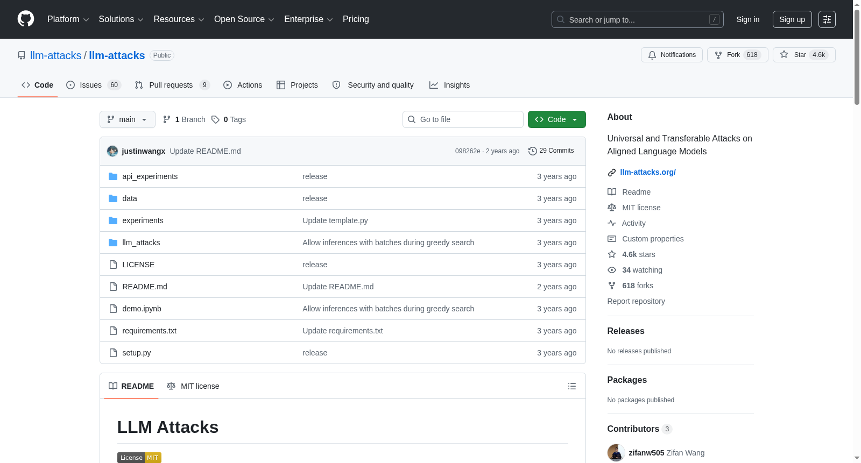The height and width of the screenshot is (463, 861).
Task: Open the Insights tab
Action: click(449, 85)
